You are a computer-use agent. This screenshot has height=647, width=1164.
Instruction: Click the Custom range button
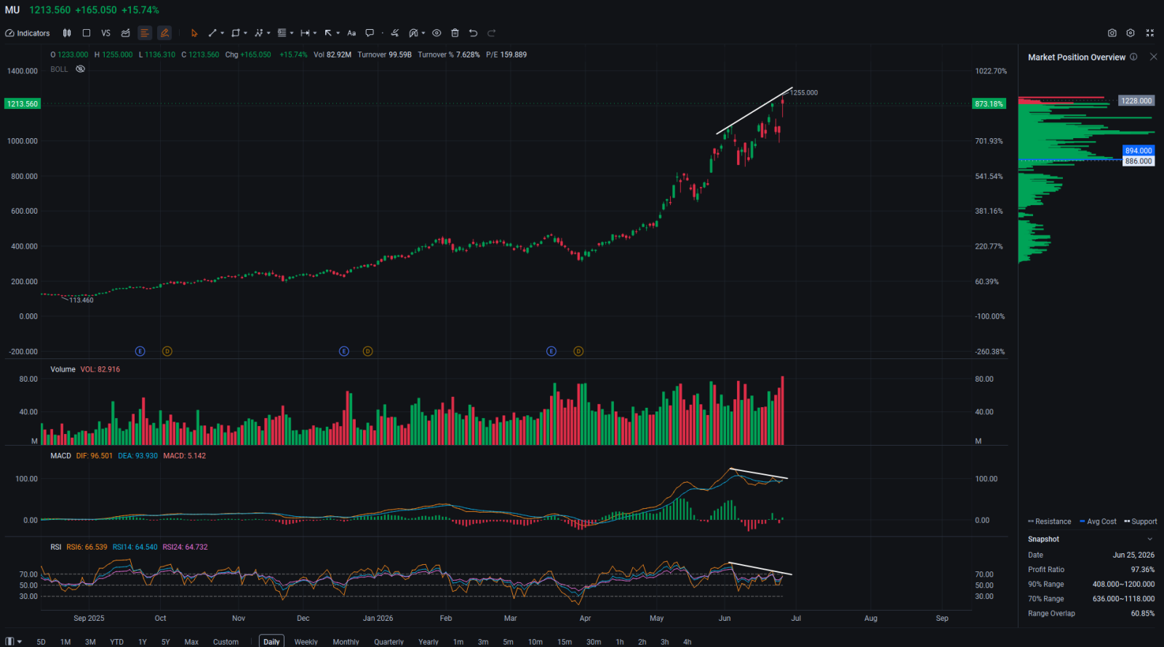click(x=226, y=642)
